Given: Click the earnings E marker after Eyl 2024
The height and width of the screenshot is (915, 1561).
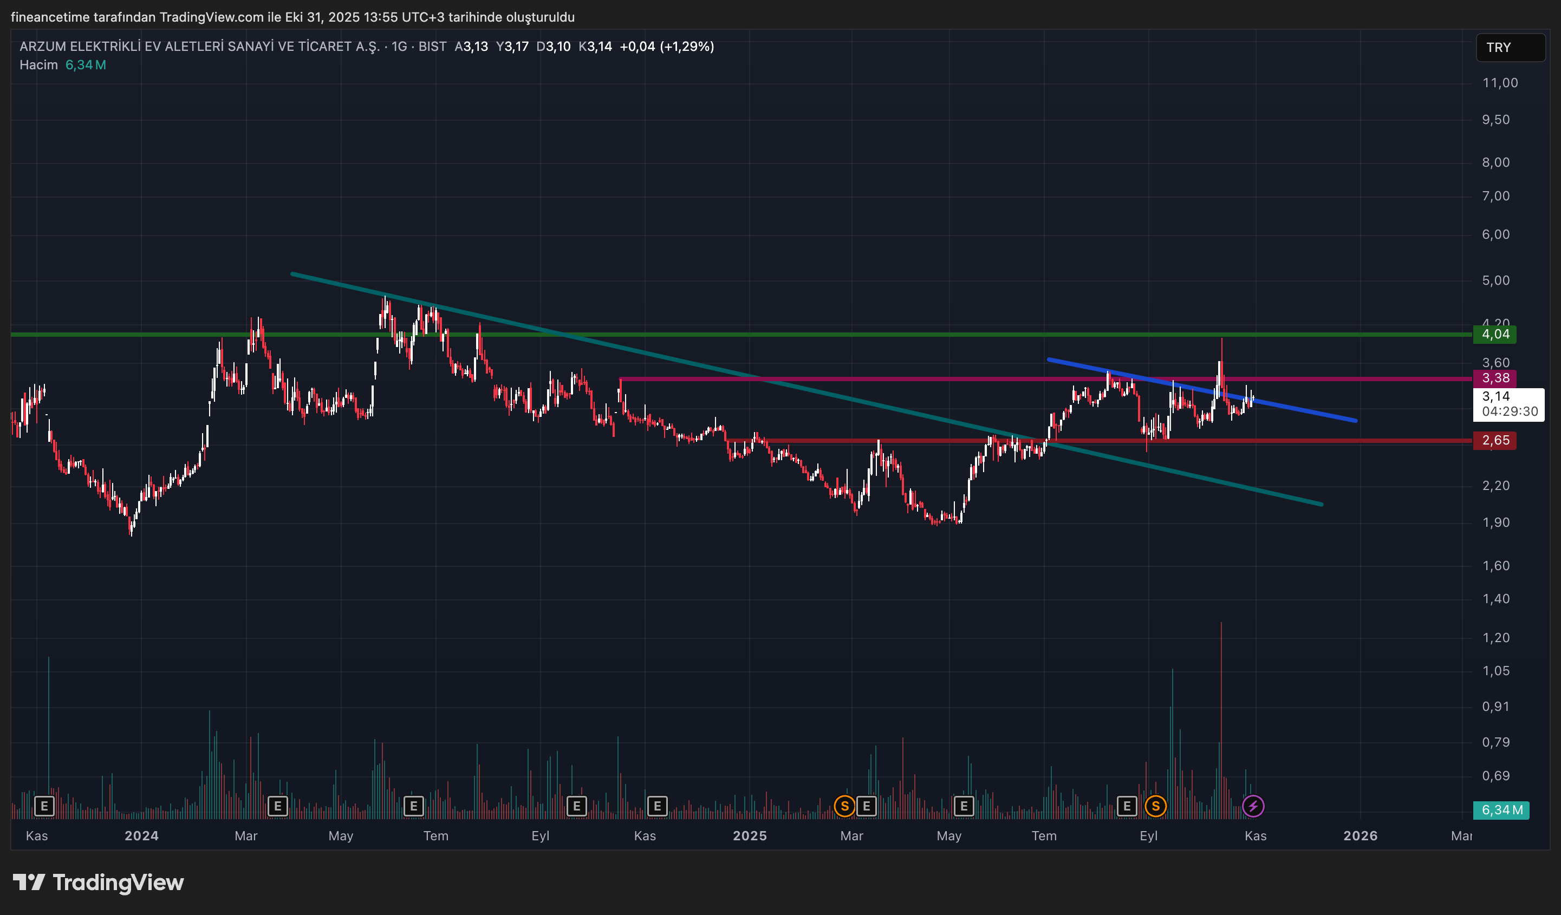Looking at the screenshot, I should tap(577, 806).
